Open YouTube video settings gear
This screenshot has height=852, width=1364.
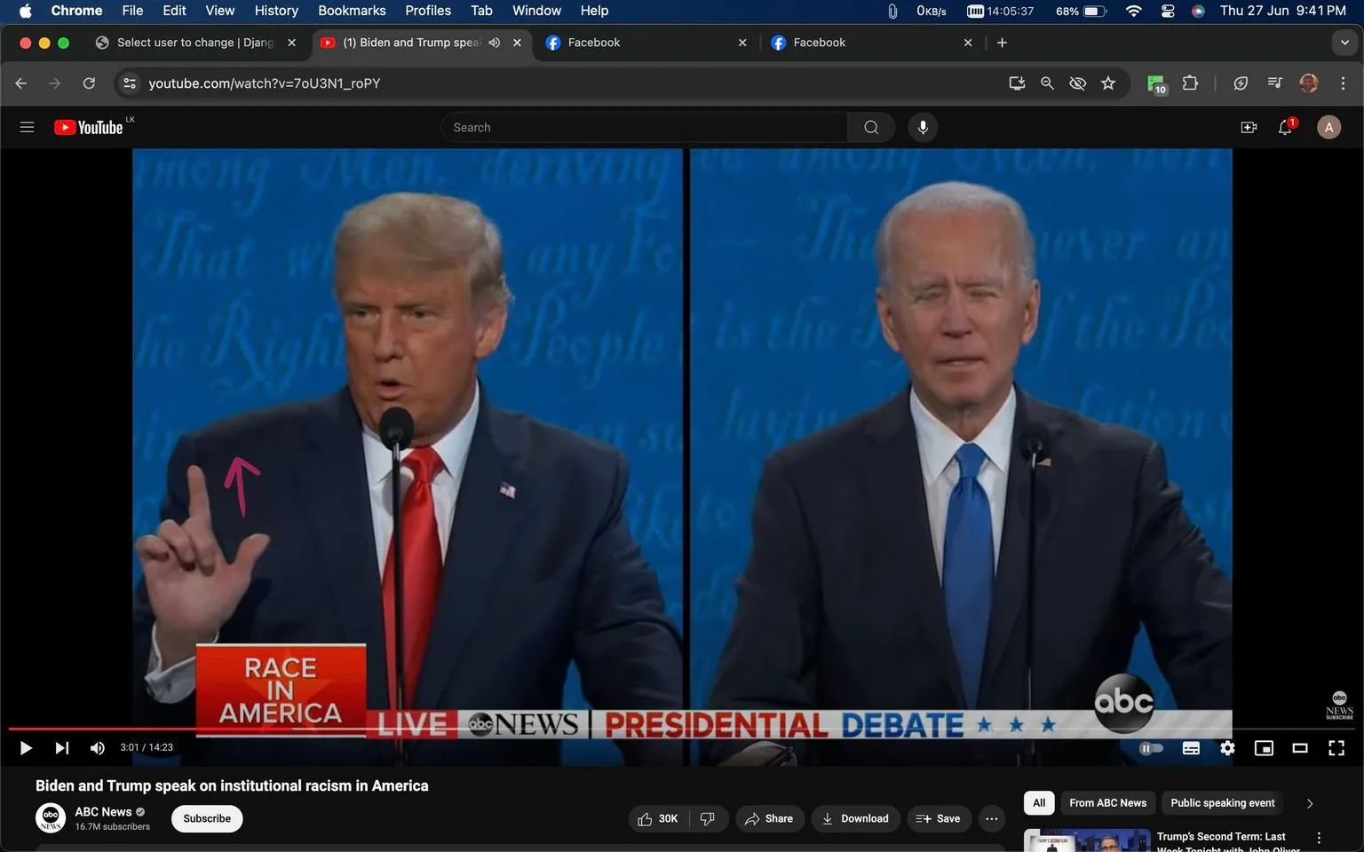coord(1227,747)
